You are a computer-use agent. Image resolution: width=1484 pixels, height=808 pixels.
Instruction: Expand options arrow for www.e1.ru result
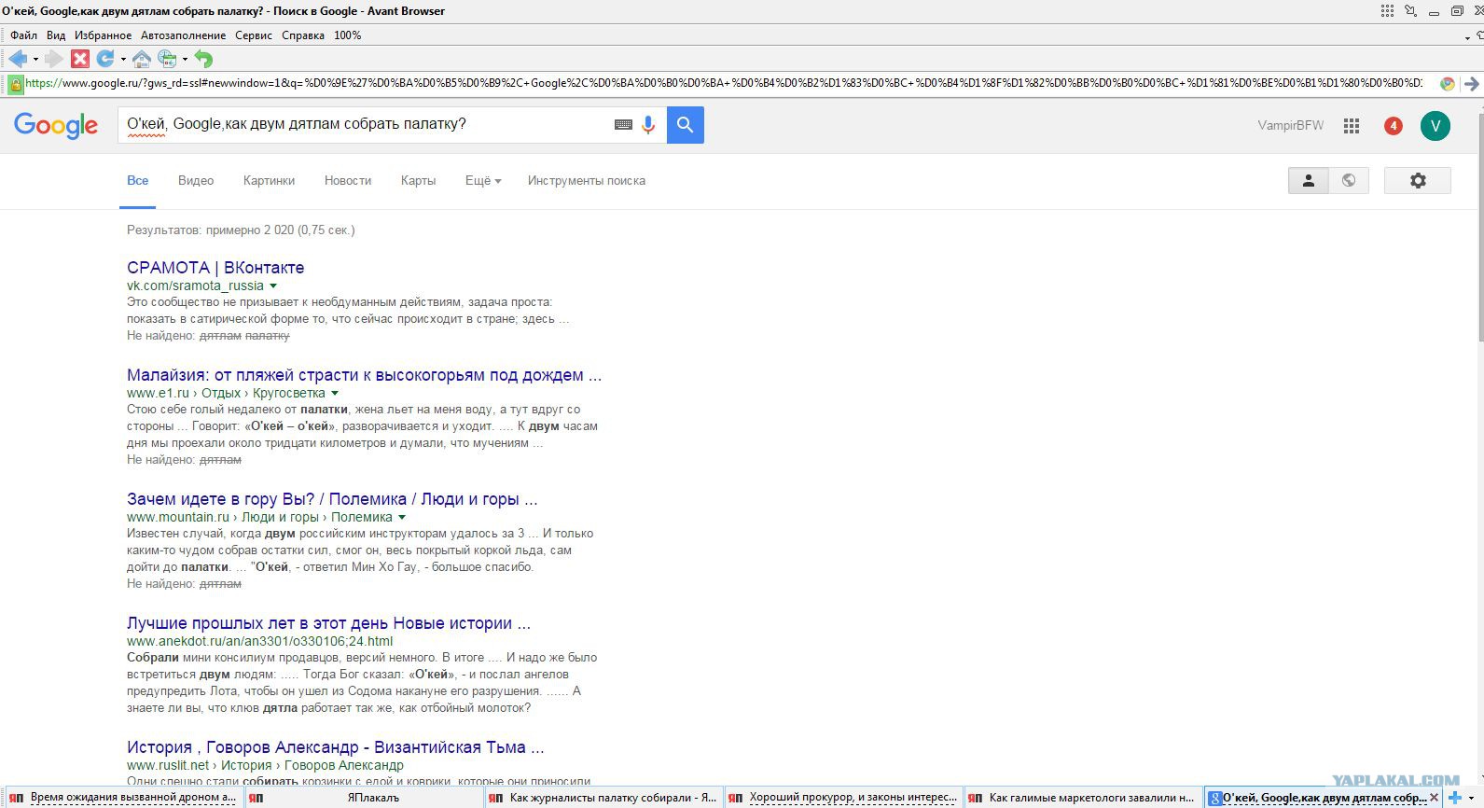pos(335,394)
